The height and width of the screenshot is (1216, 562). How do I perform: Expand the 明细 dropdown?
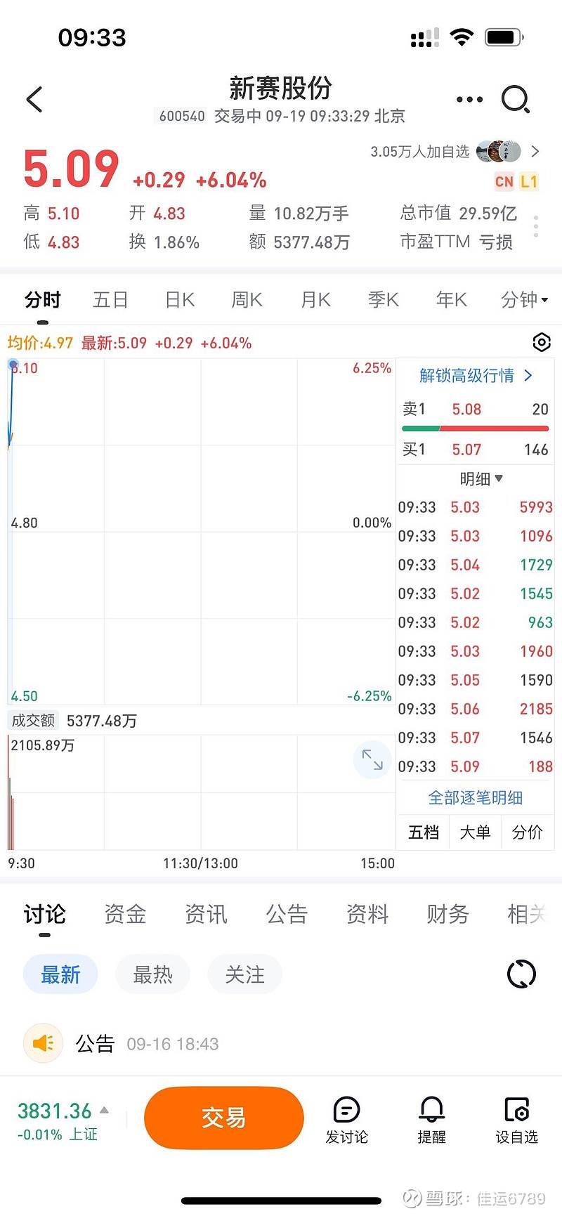pos(481,478)
